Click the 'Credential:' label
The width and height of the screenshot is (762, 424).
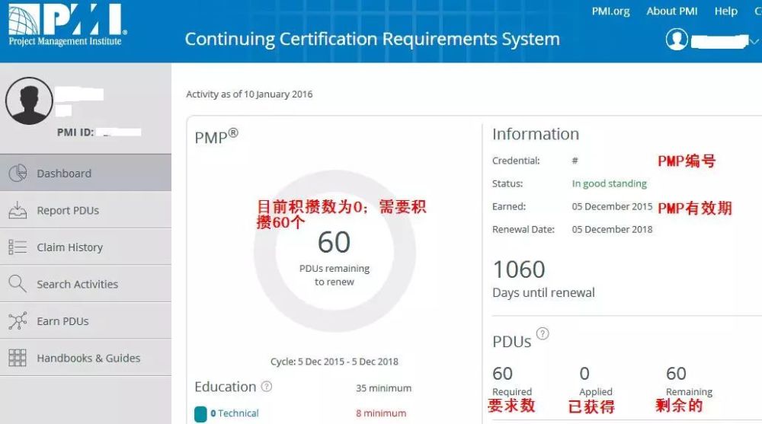click(x=516, y=161)
